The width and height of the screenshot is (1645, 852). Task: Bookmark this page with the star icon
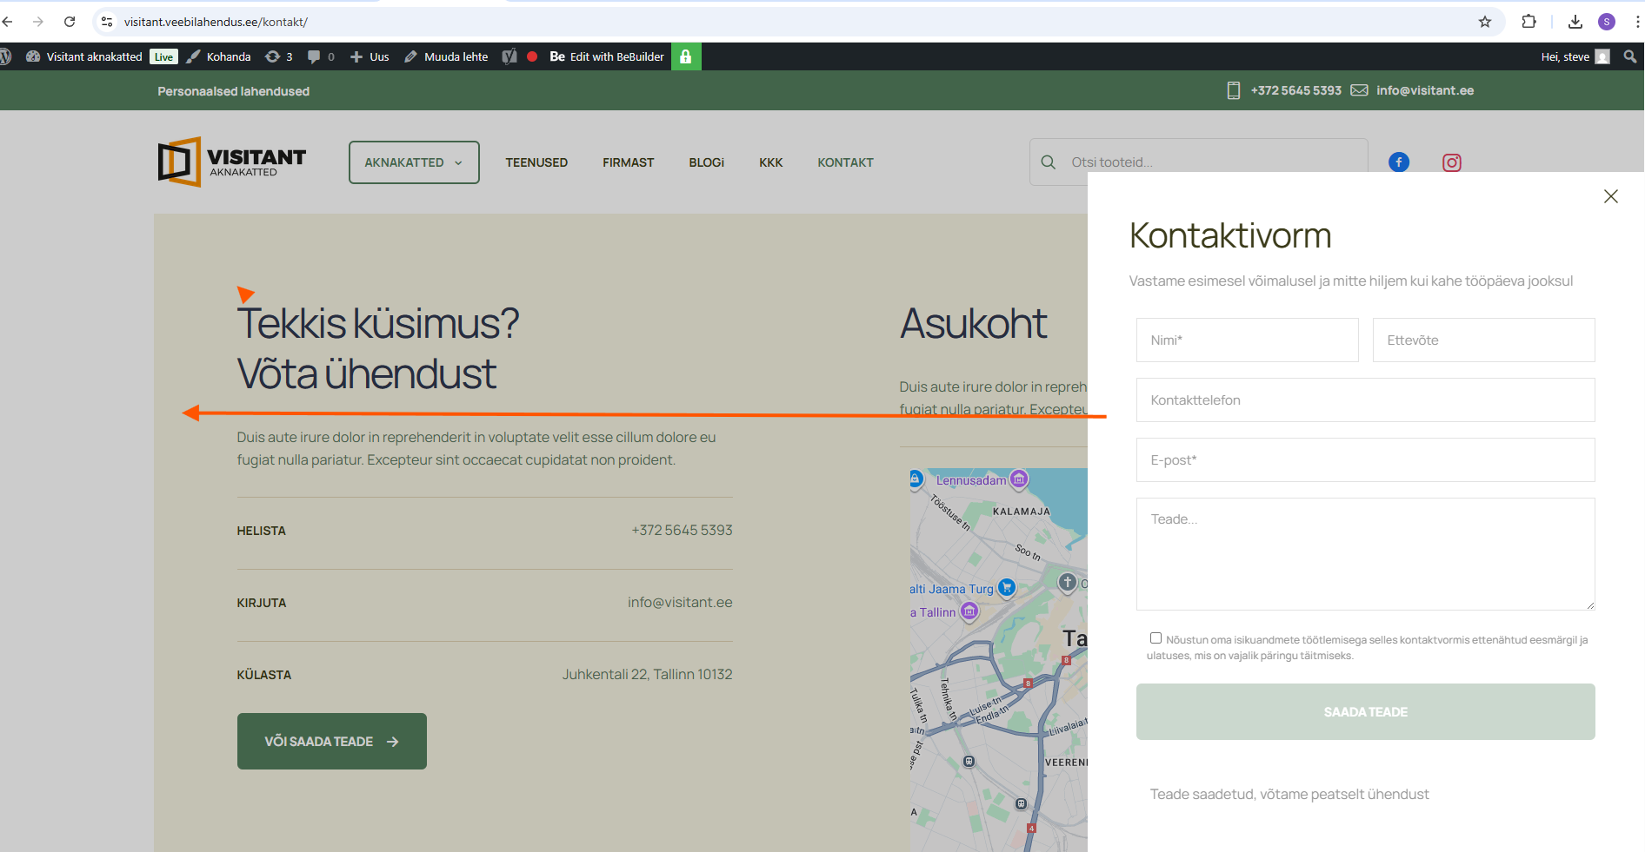pos(1484,22)
